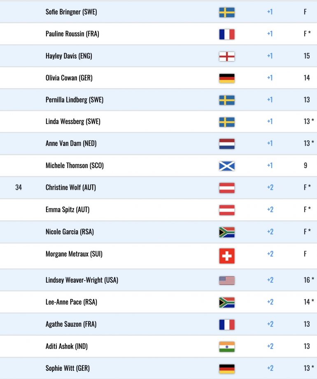Select Sophie Witt (GER) name
The image size is (317, 379).
coord(68,368)
